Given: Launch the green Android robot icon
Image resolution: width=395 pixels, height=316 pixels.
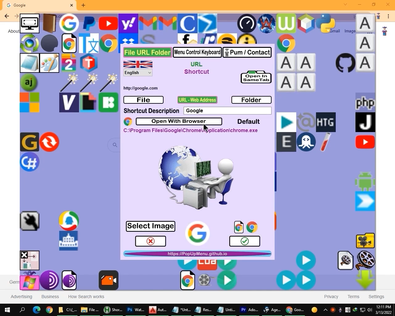Looking at the screenshot, I should point(365,181).
